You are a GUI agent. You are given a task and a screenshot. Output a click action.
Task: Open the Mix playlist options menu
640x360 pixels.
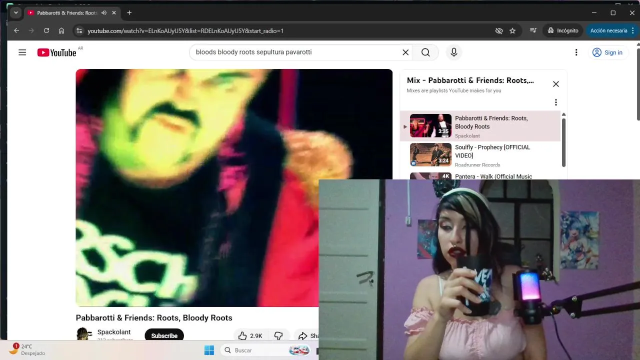(x=555, y=102)
